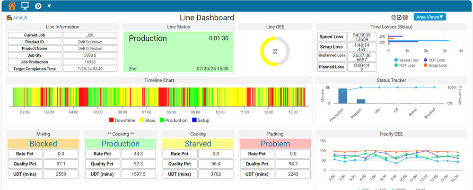The width and height of the screenshot is (473, 190).
Task: Click the red Downtime legend swatch
Action: [x=111, y=121]
